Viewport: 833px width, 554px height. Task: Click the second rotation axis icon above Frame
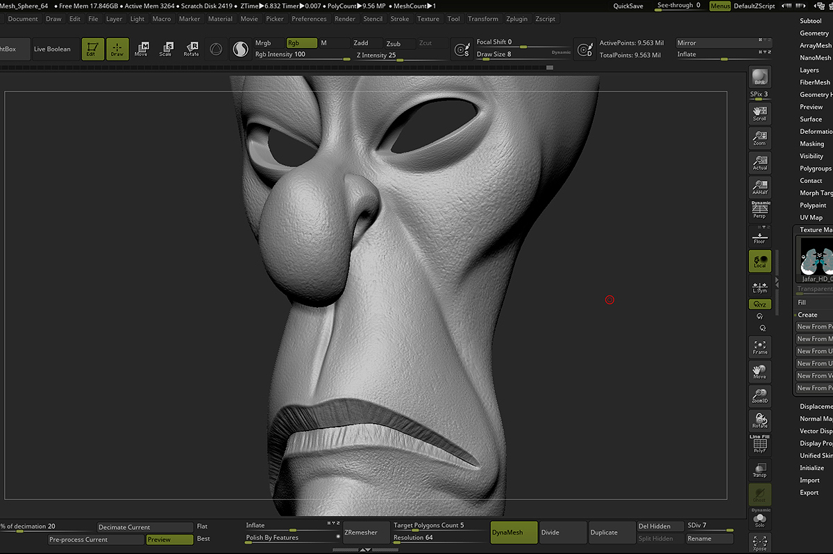tap(762, 328)
